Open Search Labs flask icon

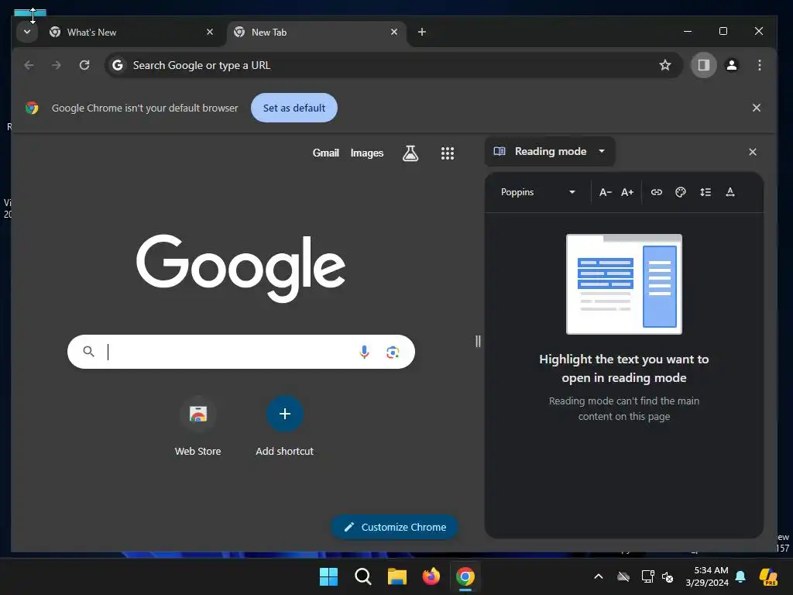coord(410,153)
